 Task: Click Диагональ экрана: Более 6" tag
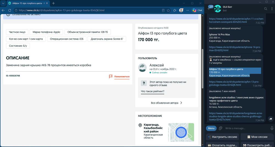[107, 39]
